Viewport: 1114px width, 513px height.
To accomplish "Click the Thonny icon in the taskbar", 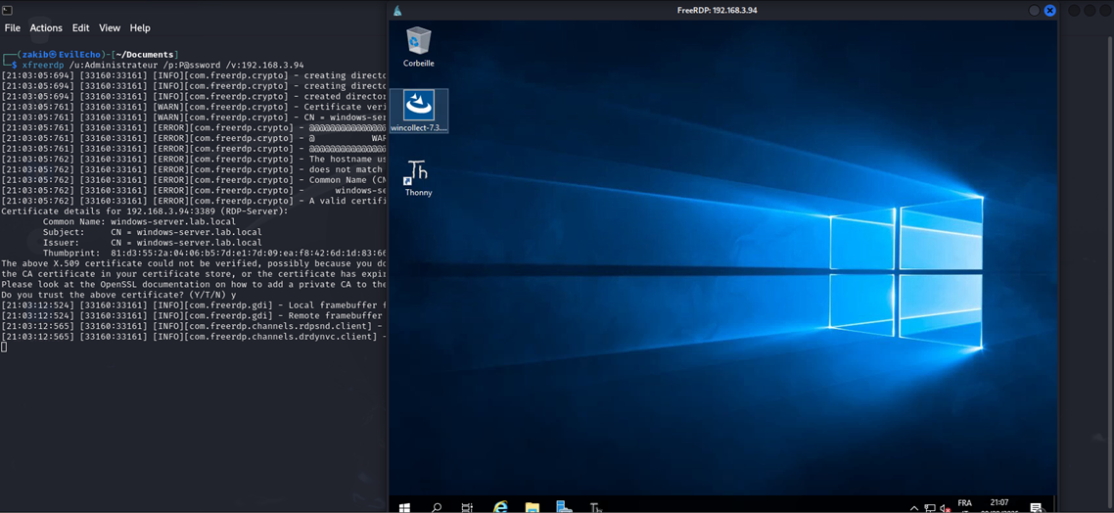I will point(596,507).
